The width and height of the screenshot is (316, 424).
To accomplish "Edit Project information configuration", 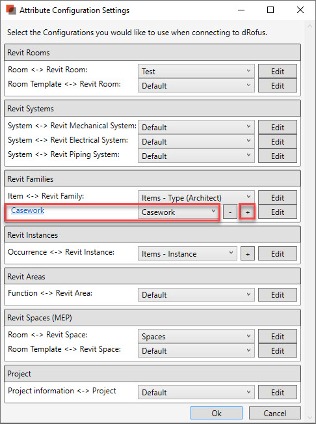I will (278, 392).
